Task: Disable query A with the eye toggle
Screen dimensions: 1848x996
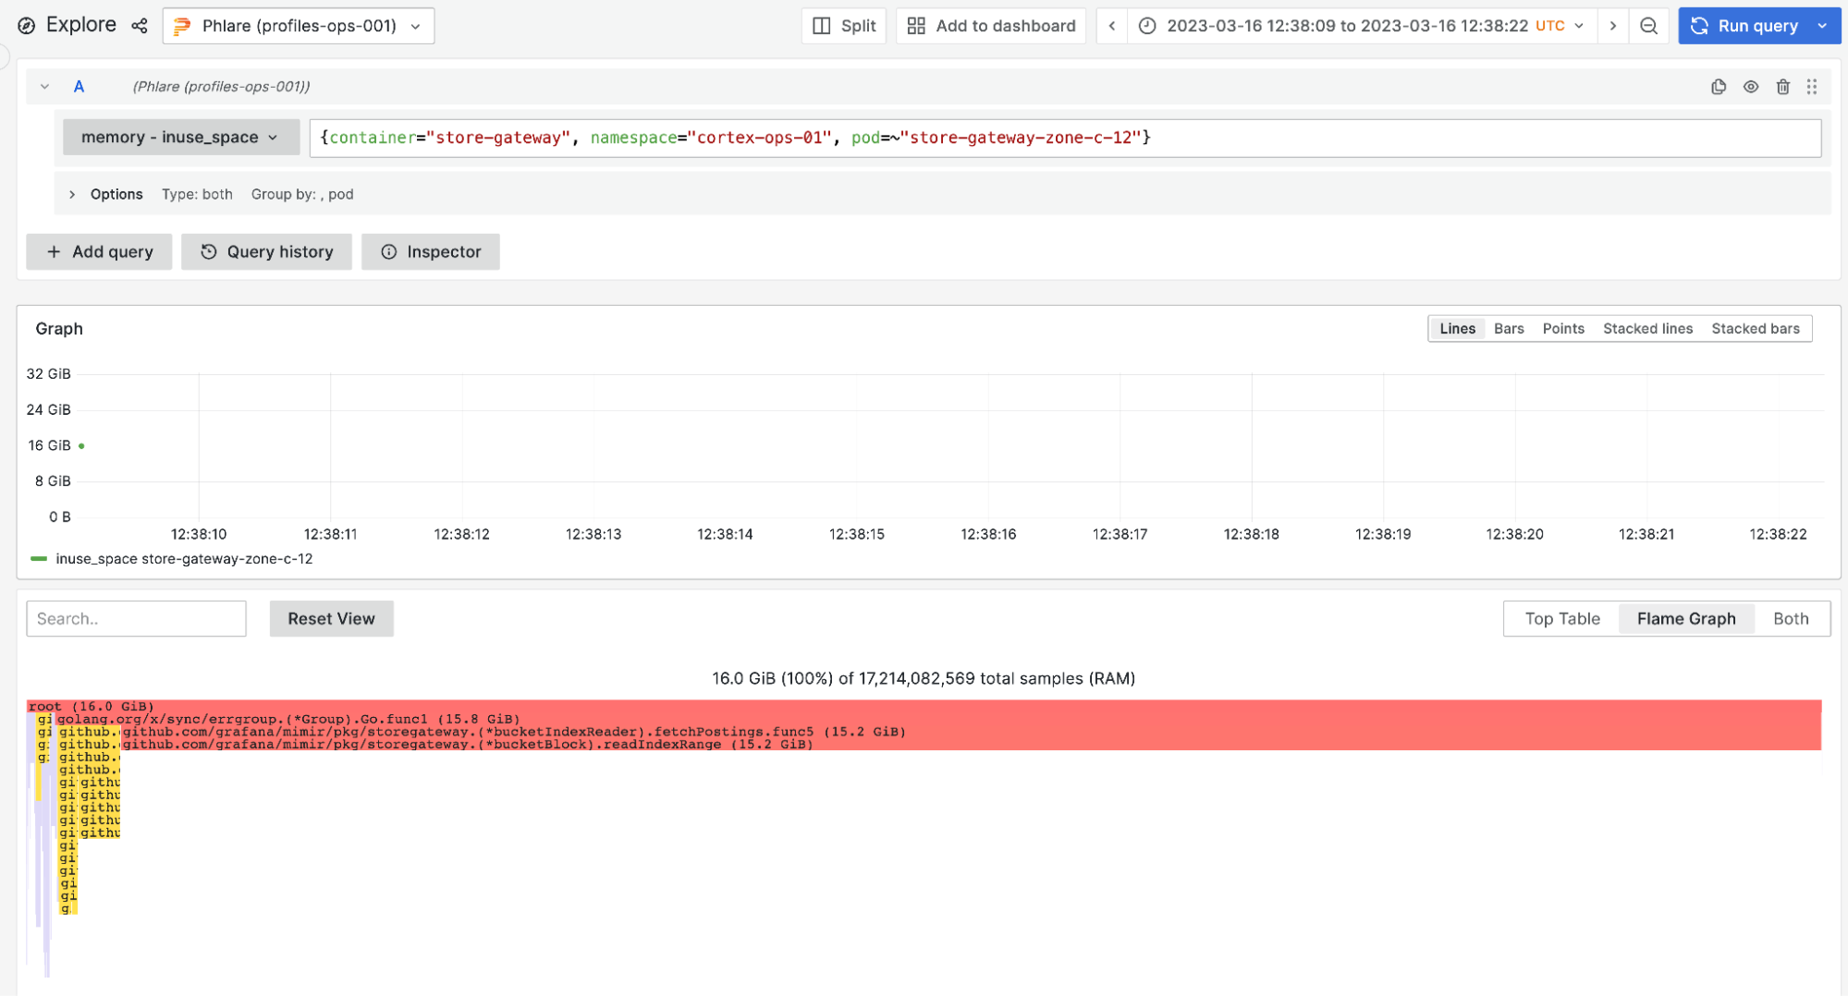Action: [1750, 86]
